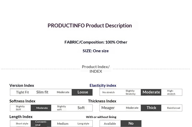Choose Slim fit version option

tap(42, 92)
